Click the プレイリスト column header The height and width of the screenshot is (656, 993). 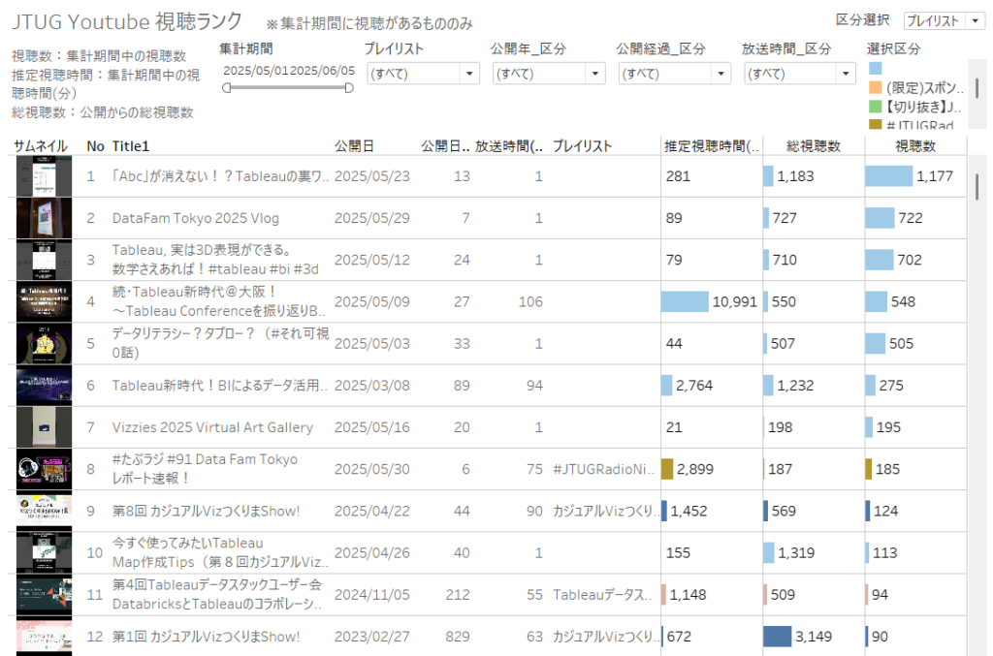tap(582, 146)
